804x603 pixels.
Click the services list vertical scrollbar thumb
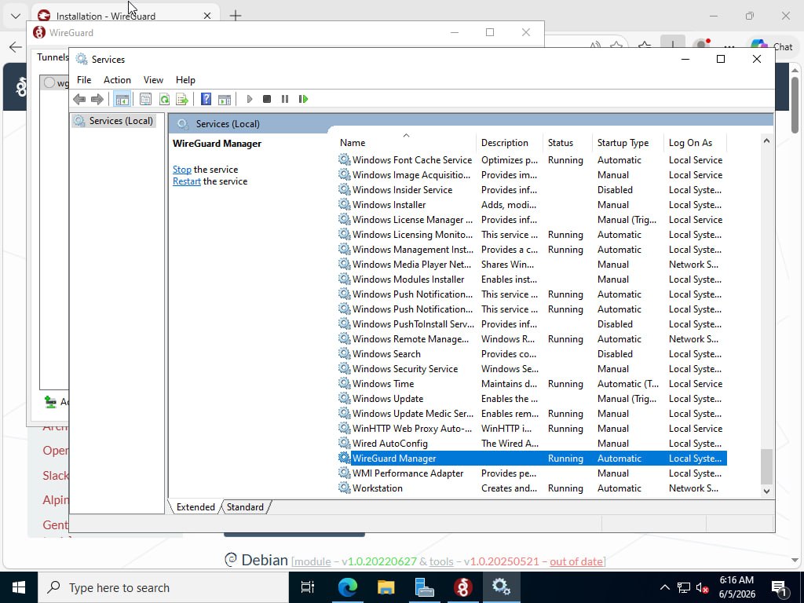click(x=766, y=466)
